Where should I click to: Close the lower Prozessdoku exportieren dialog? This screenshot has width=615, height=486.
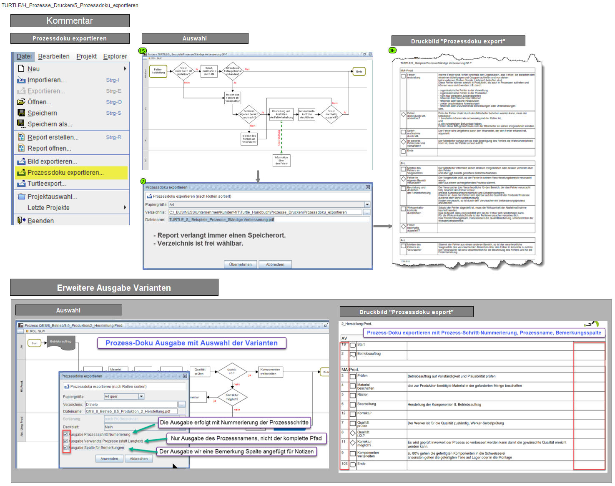coord(185,376)
